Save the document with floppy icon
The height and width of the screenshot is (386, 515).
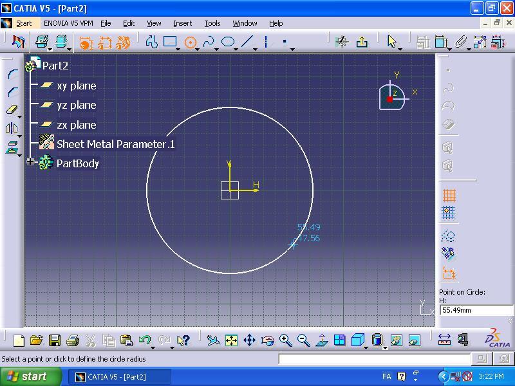[55, 340]
